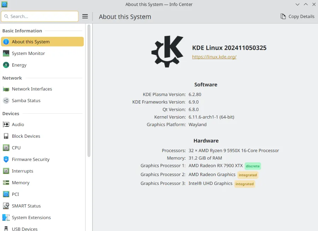Click the USB Devices plug icon

click(6, 229)
